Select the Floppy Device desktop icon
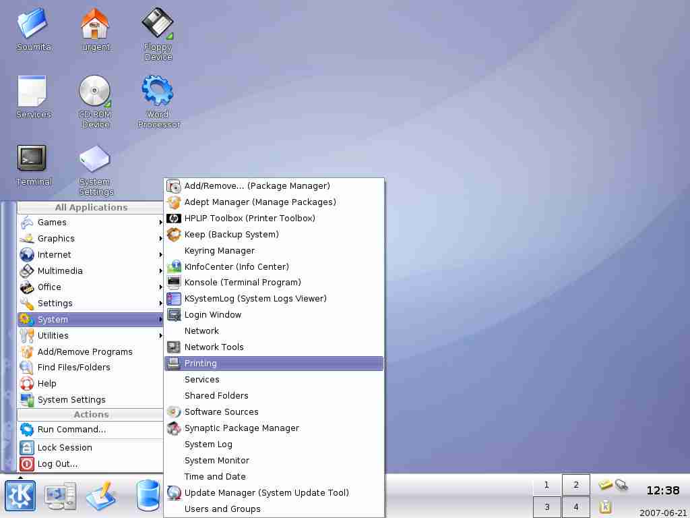 click(158, 34)
